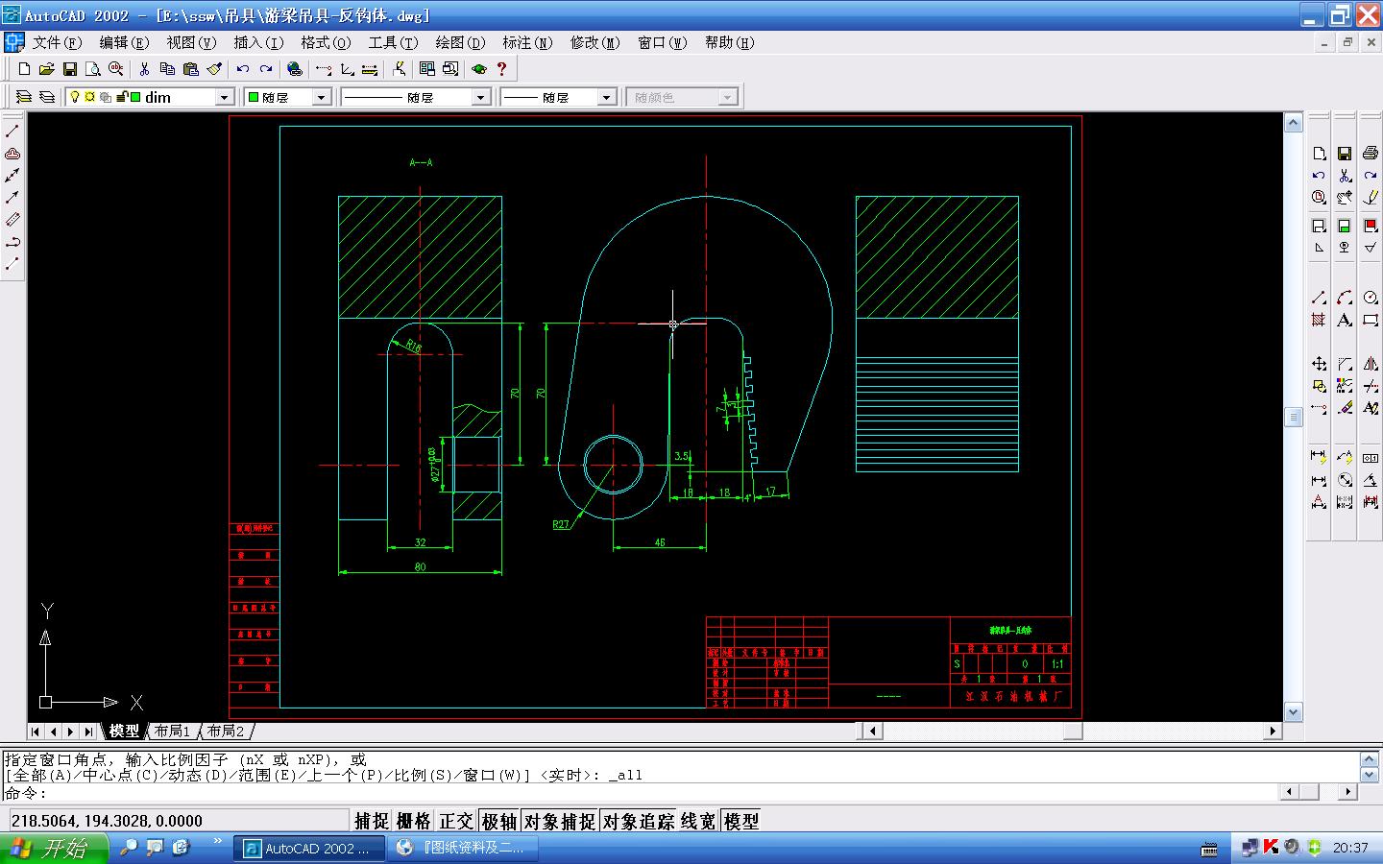Click the Print Preview icon
The height and width of the screenshot is (864, 1383).
(x=93, y=69)
